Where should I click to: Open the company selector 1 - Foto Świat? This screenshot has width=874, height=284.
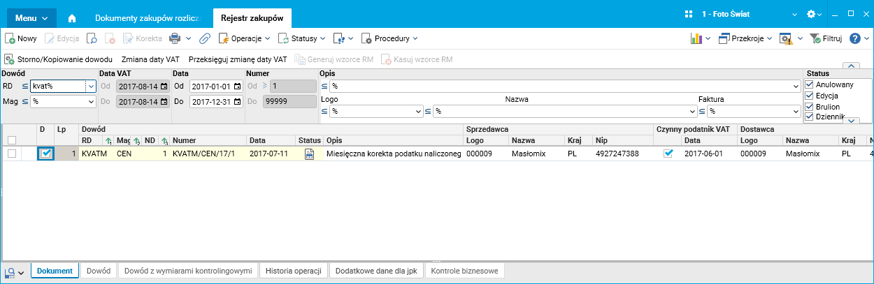748,14
